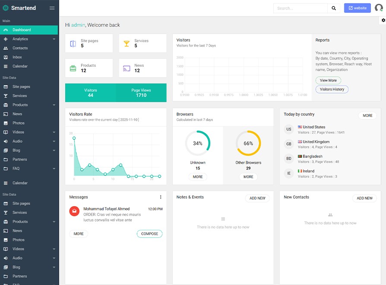Click the search magnifier icon
The width and height of the screenshot is (386, 285).
(334, 8)
